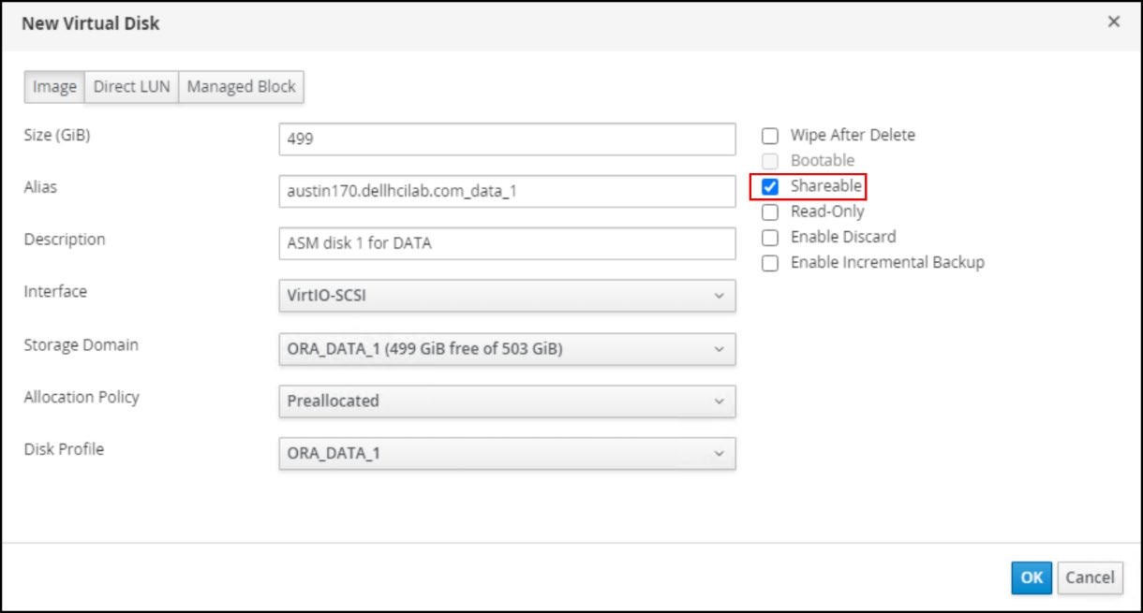Uncheck the Shareable checkbox
The height and width of the screenshot is (613, 1143).
tap(770, 185)
